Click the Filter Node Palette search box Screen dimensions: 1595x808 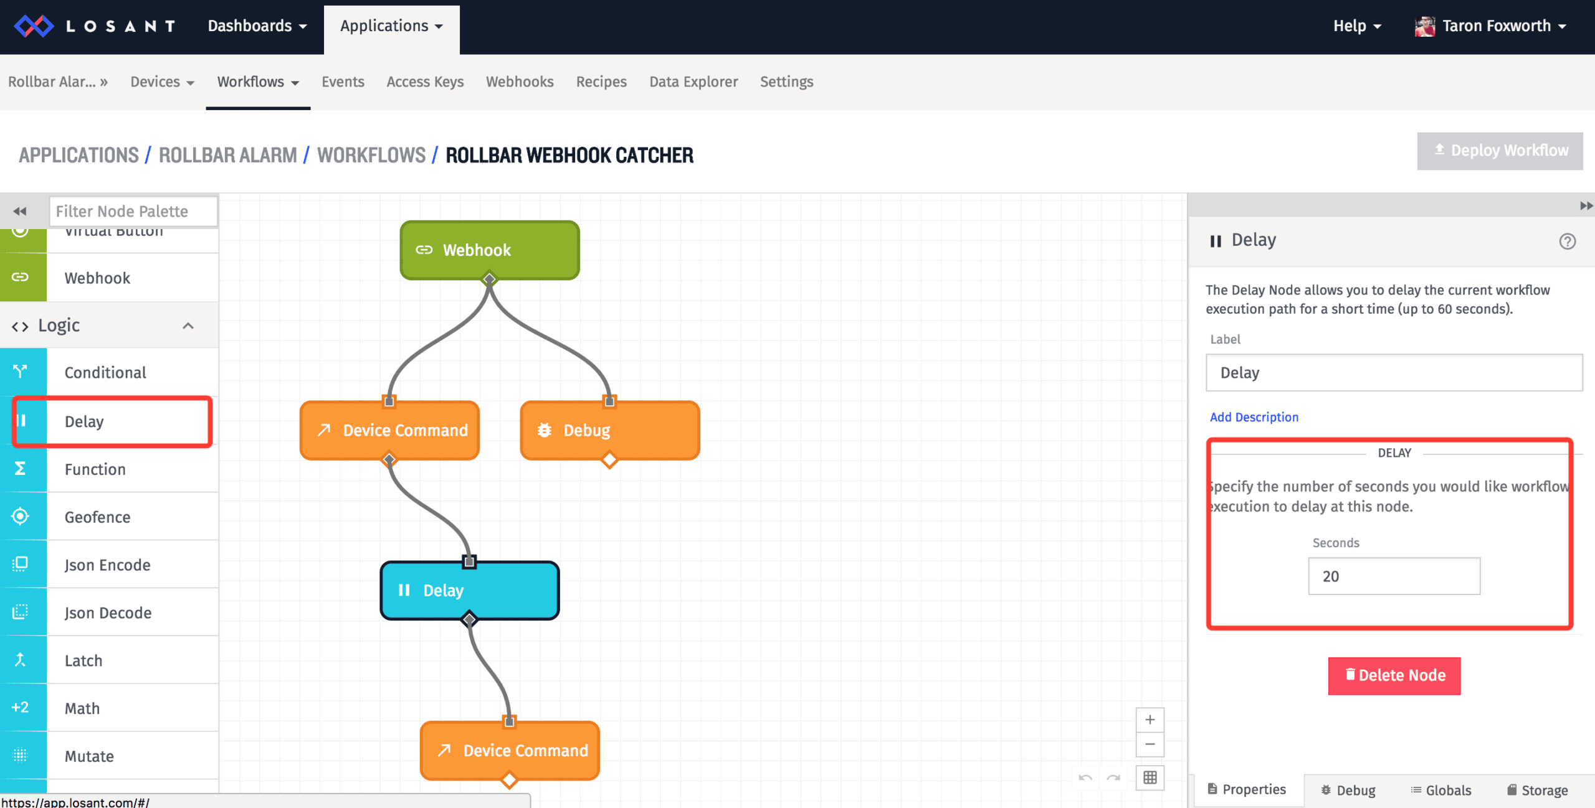[133, 211]
